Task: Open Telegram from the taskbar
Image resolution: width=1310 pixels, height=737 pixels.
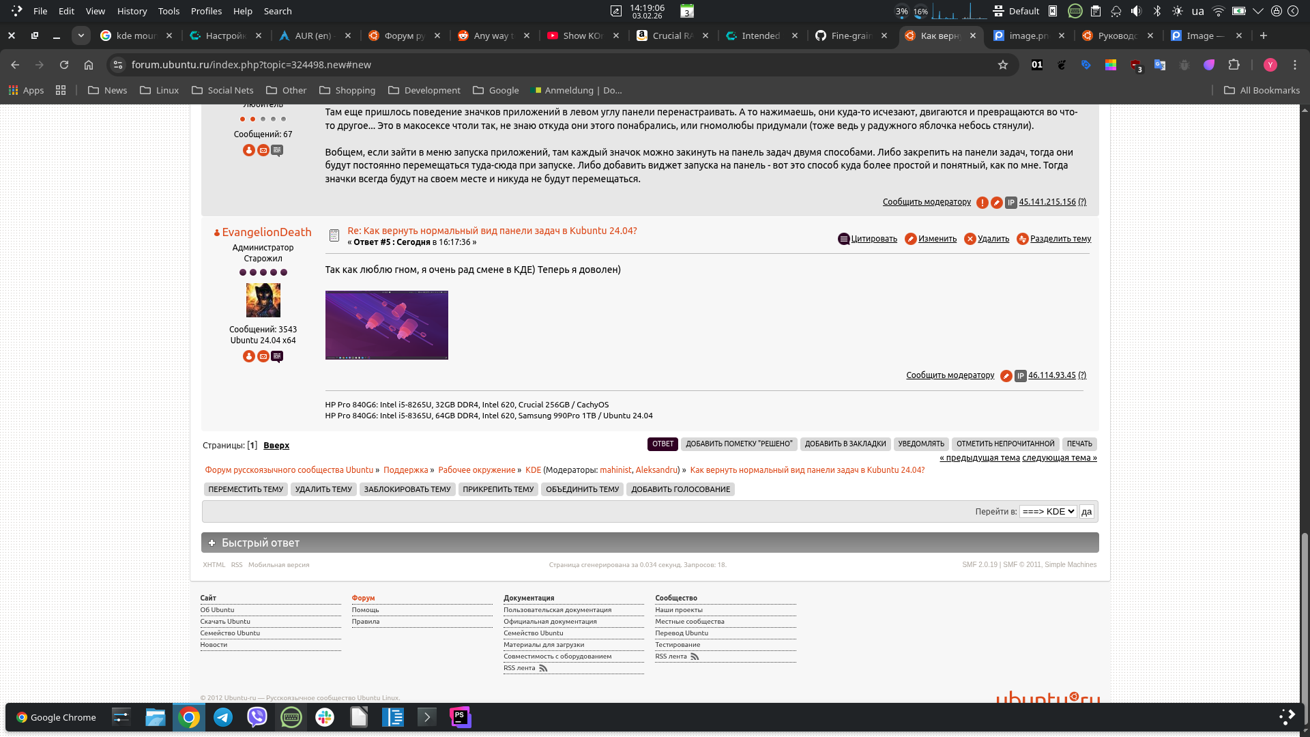Action: 223,717
